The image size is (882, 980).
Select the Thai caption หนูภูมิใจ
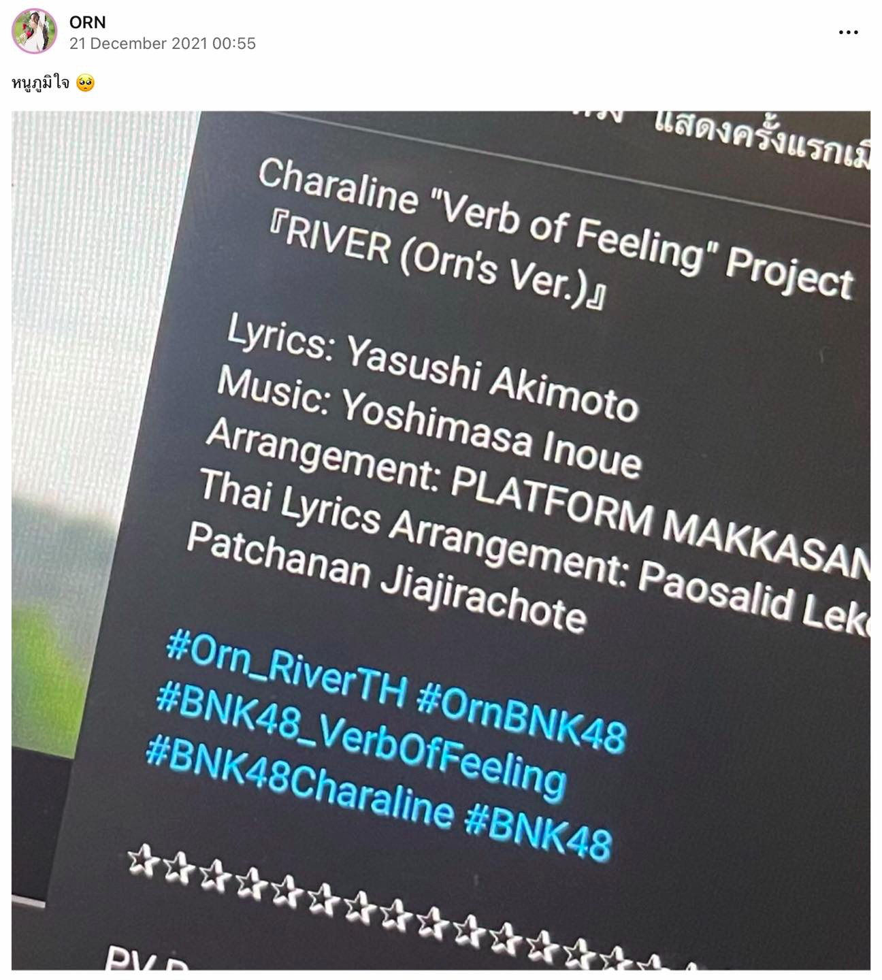(x=40, y=83)
